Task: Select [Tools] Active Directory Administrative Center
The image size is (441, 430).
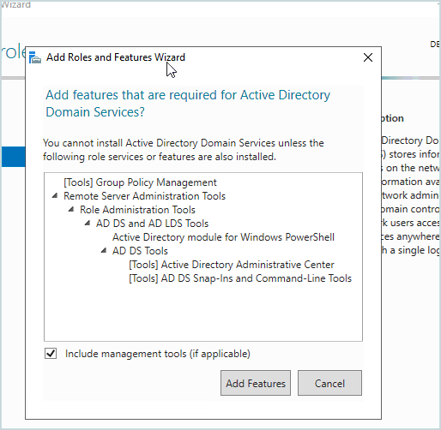Action: (232, 265)
